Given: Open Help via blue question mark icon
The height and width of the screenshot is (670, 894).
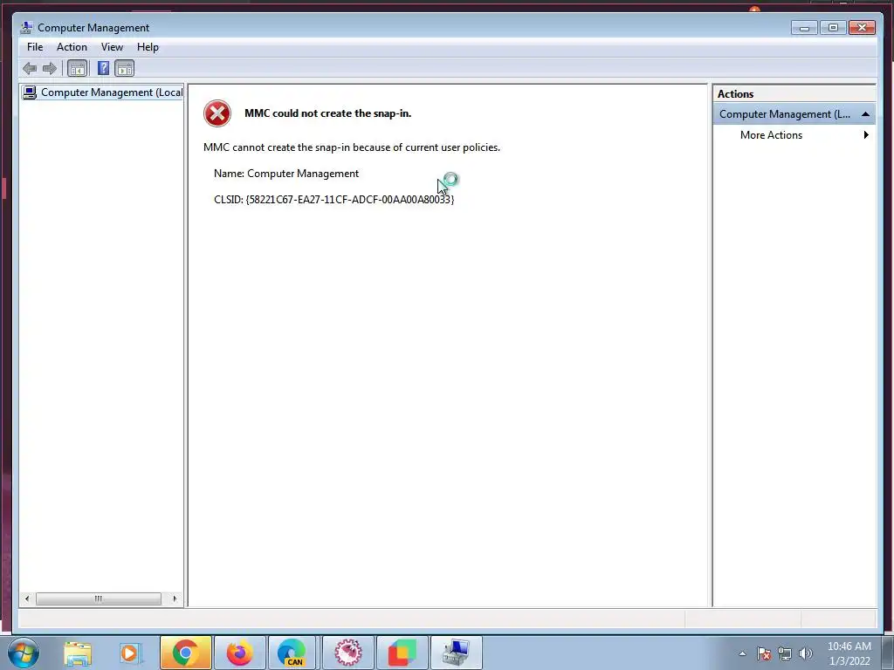Looking at the screenshot, I should click(x=103, y=69).
